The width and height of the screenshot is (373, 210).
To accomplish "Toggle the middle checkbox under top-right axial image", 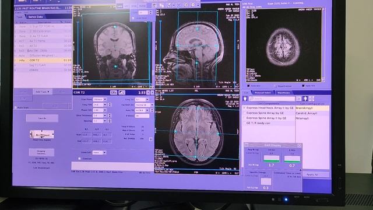I will (x=275, y=86).
